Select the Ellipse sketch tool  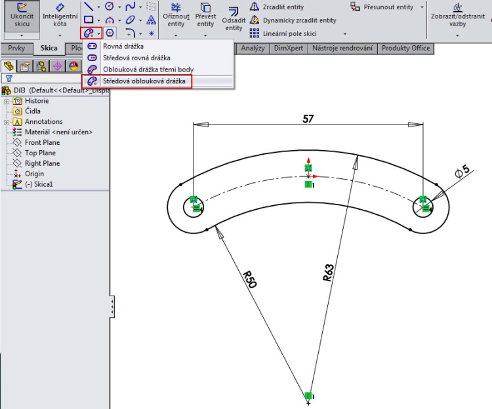[x=131, y=20]
